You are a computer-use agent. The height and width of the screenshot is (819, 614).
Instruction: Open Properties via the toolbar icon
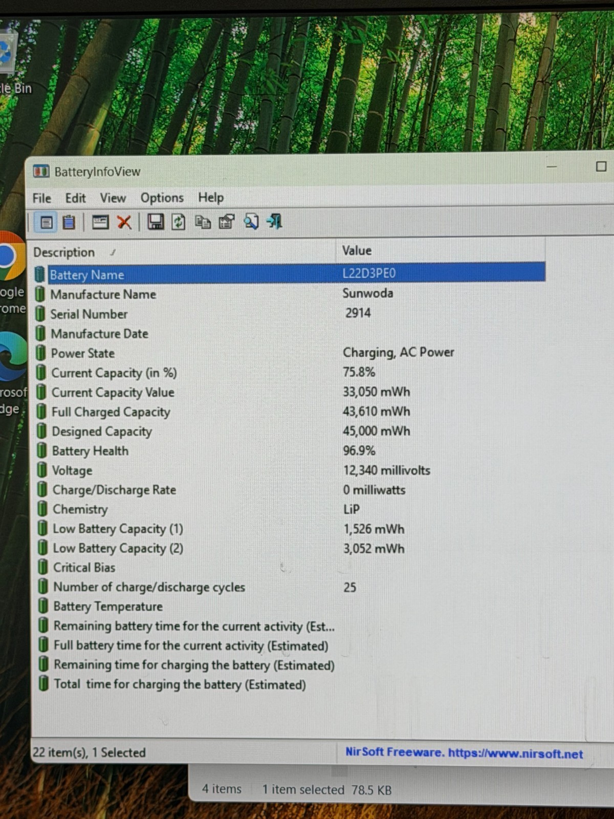click(226, 222)
